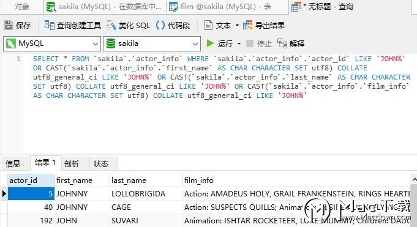
Task: Switch to the film @sakila table tab
Action: 227,7
